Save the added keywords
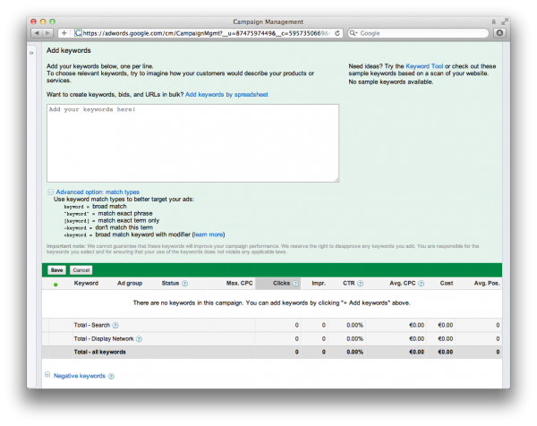 [x=56, y=270]
